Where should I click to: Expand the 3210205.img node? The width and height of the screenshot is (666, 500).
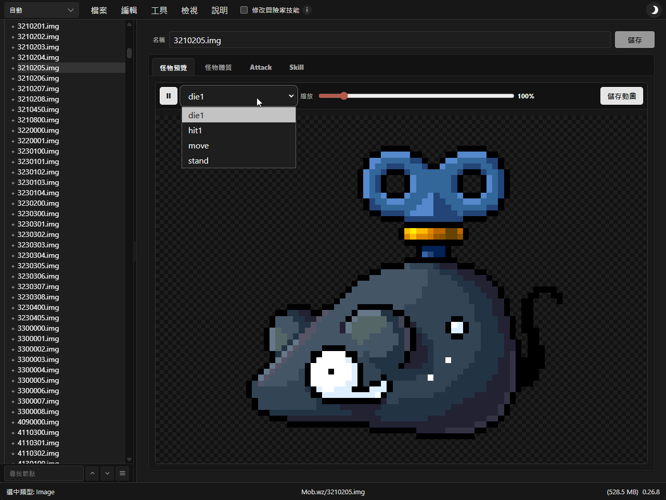point(13,68)
